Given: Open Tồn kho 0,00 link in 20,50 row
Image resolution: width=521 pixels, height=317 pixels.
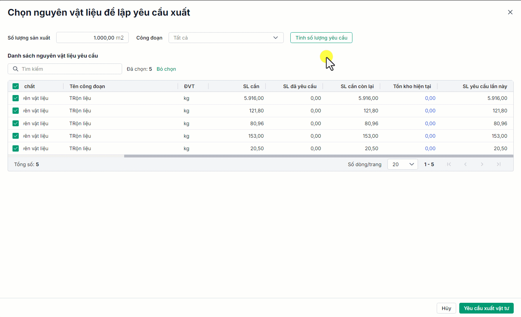Looking at the screenshot, I should [430, 148].
